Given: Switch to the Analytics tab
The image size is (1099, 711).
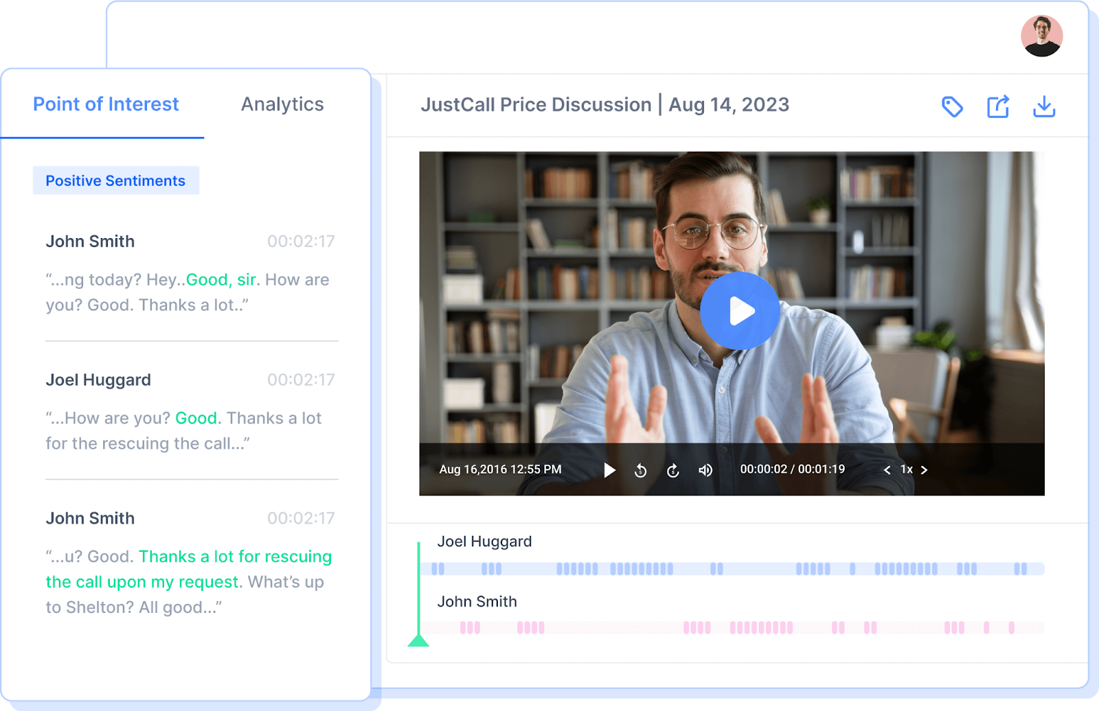Looking at the screenshot, I should coord(282,104).
